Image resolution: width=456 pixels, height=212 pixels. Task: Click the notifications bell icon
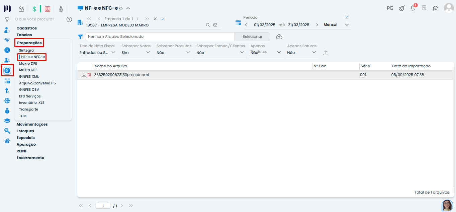tap(413, 8)
